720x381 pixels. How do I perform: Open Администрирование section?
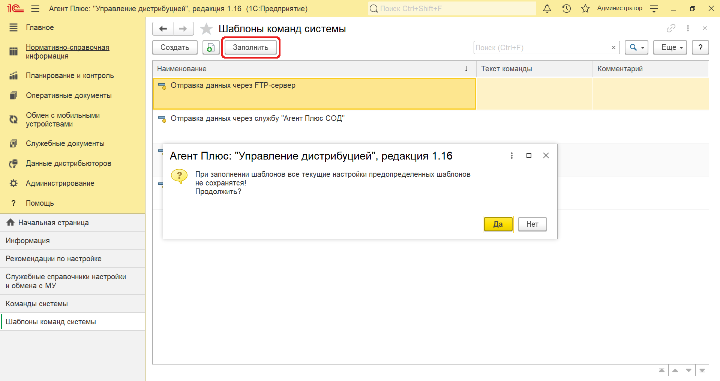pos(60,183)
